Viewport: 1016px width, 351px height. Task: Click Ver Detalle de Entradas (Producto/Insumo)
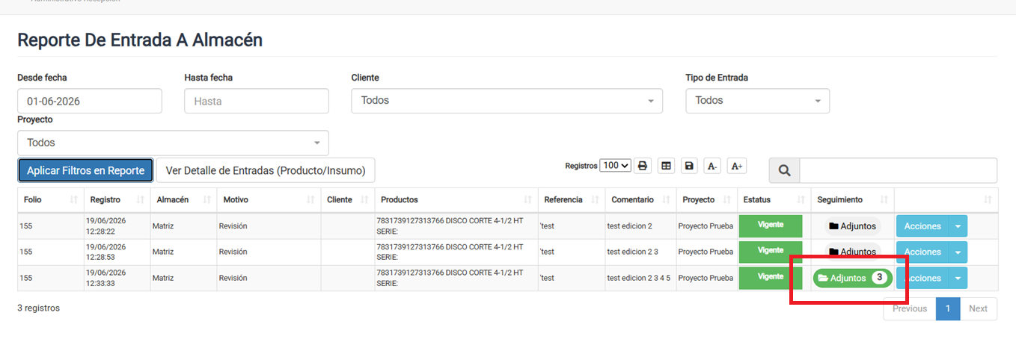pyautogui.click(x=266, y=170)
